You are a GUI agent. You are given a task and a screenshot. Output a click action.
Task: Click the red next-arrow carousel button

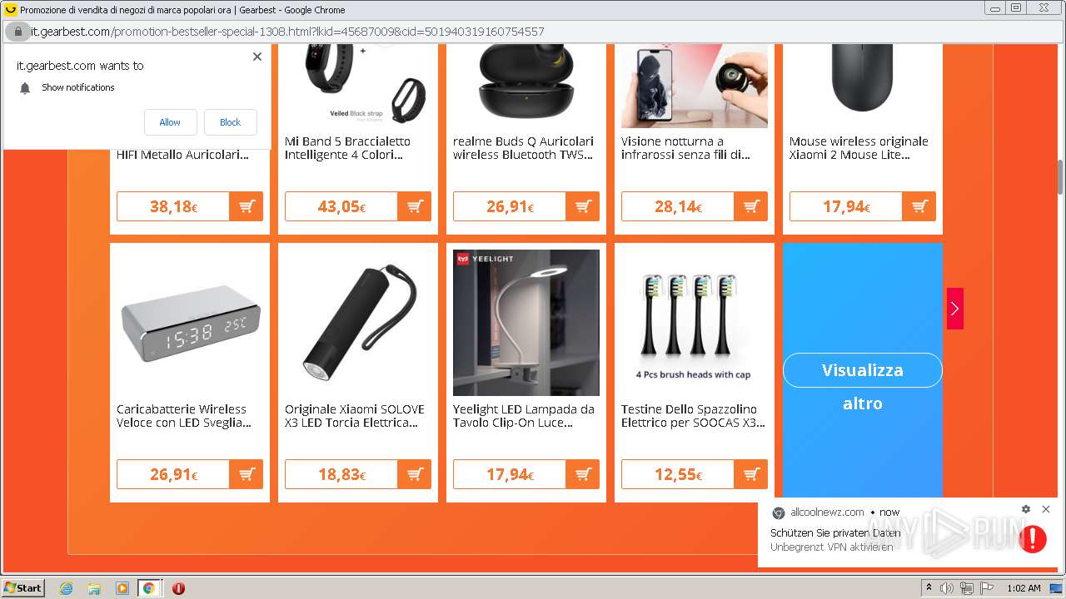coord(955,309)
